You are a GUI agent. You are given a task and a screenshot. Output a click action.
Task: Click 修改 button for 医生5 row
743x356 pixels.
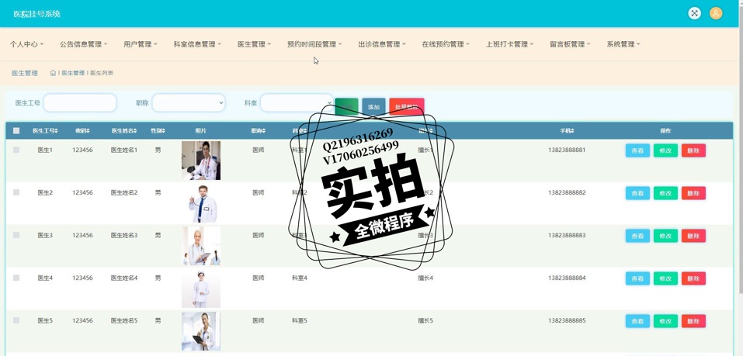665,321
